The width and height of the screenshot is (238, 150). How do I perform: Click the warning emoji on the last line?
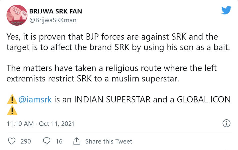pyautogui.click(x=12, y=110)
